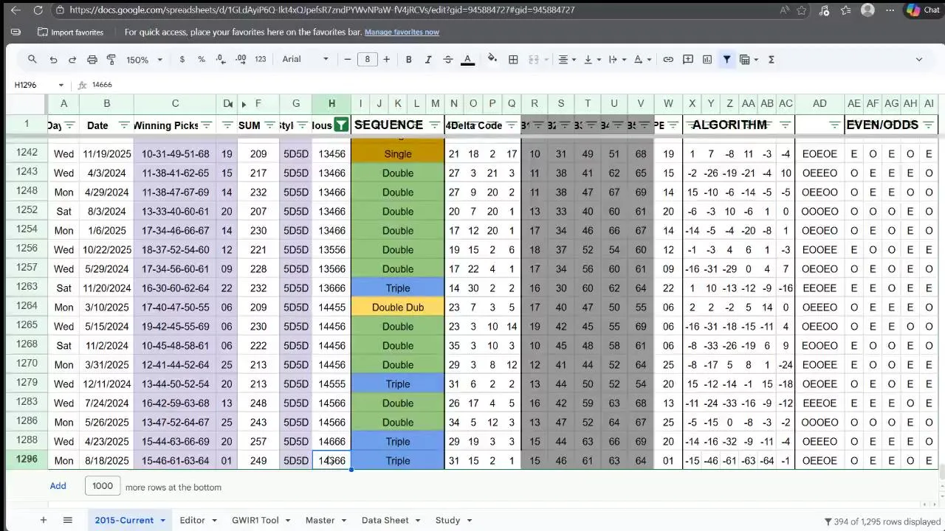Open text wrapping dropdown

(x=617, y=59)
